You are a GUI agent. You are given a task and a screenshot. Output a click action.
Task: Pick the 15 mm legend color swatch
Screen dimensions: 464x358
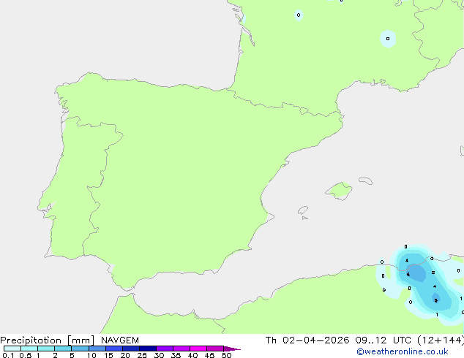114,349
